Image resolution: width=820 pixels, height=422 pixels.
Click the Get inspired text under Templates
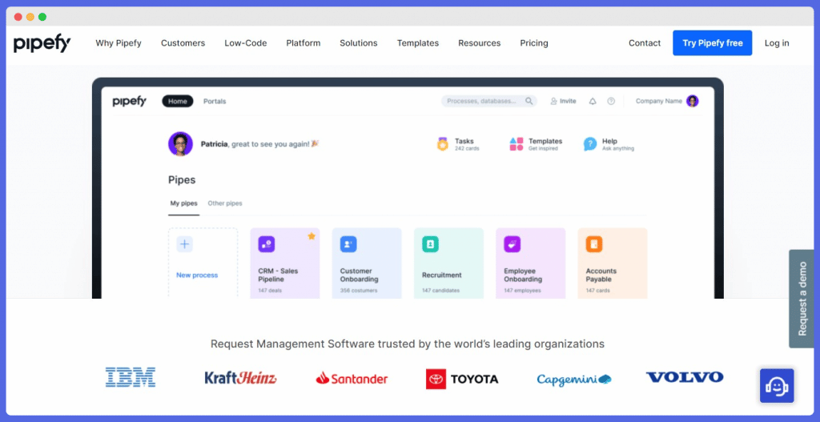click(x=543, y=148)
